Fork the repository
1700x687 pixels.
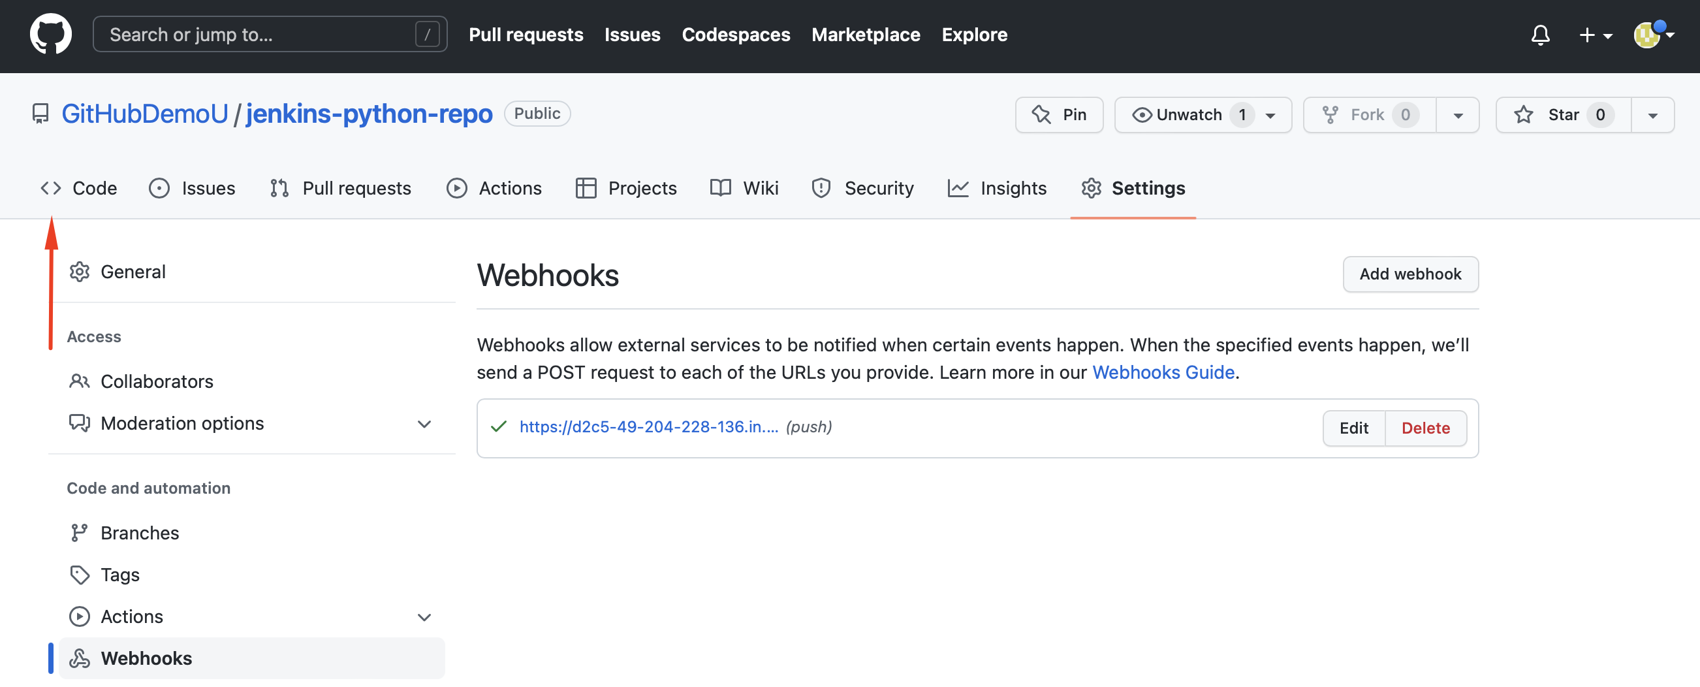pyautogui.click(x=1370, y=115)
